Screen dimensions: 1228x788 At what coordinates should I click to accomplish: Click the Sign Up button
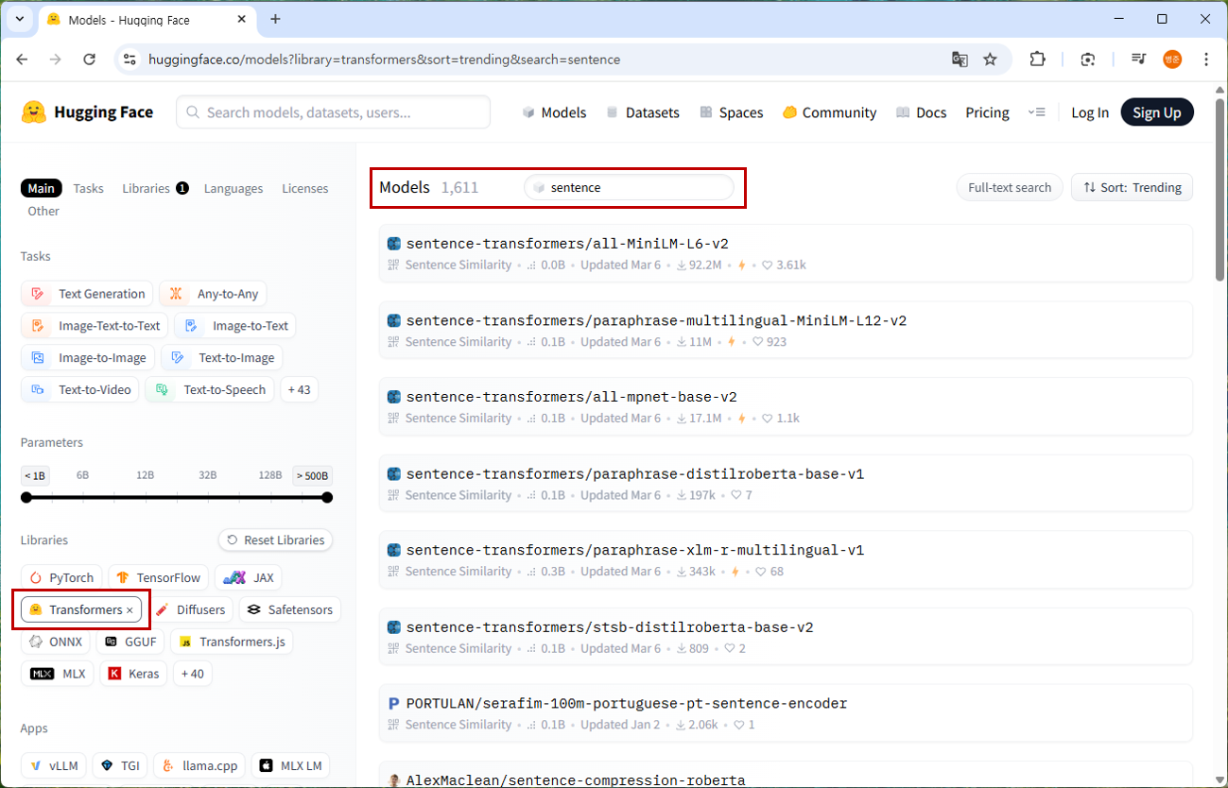point(1157,112)
